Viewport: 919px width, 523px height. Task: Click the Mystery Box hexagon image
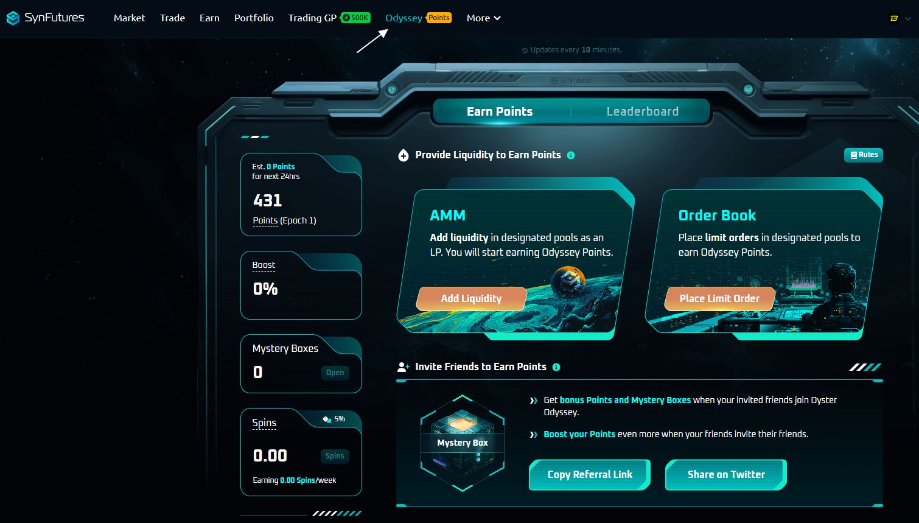click(x=463, y=443)
